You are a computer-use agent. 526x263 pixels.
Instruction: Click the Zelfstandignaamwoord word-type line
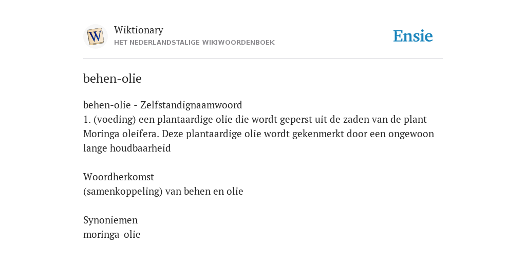click(163, 105)
